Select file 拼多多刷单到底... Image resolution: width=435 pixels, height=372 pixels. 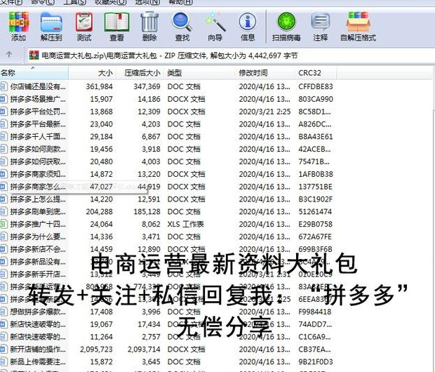[x=38, y=212]
